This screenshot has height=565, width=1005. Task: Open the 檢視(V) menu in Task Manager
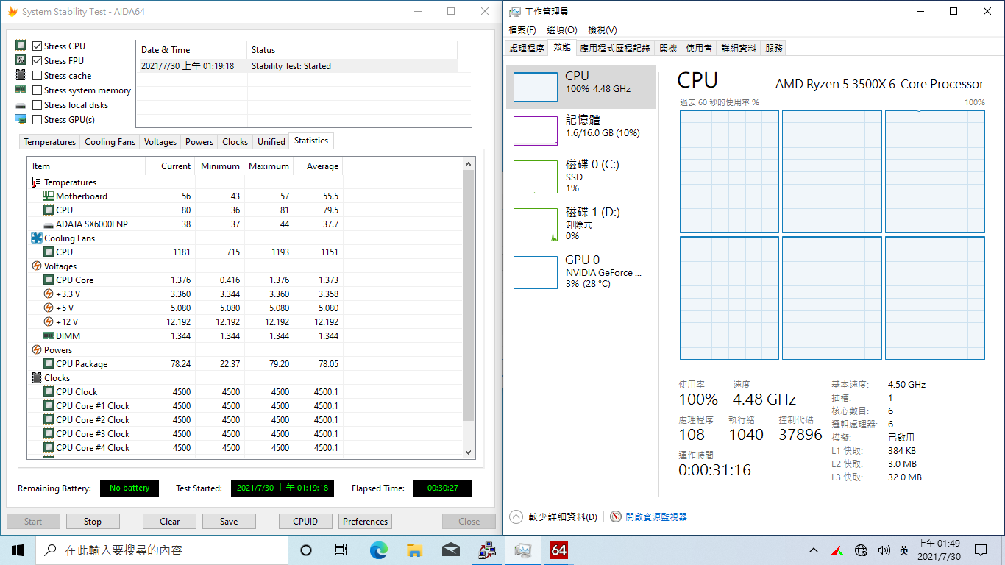point(603,30)
